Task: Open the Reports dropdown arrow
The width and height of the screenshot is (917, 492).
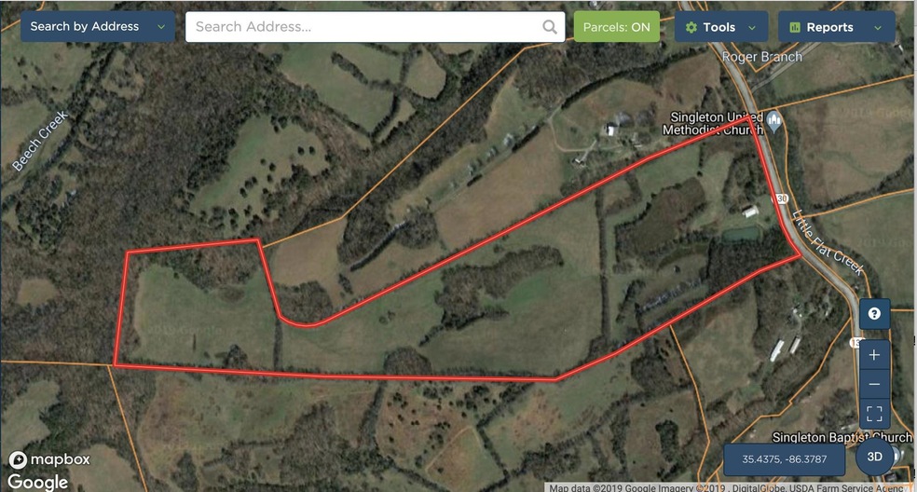Action: coord(877,28)
